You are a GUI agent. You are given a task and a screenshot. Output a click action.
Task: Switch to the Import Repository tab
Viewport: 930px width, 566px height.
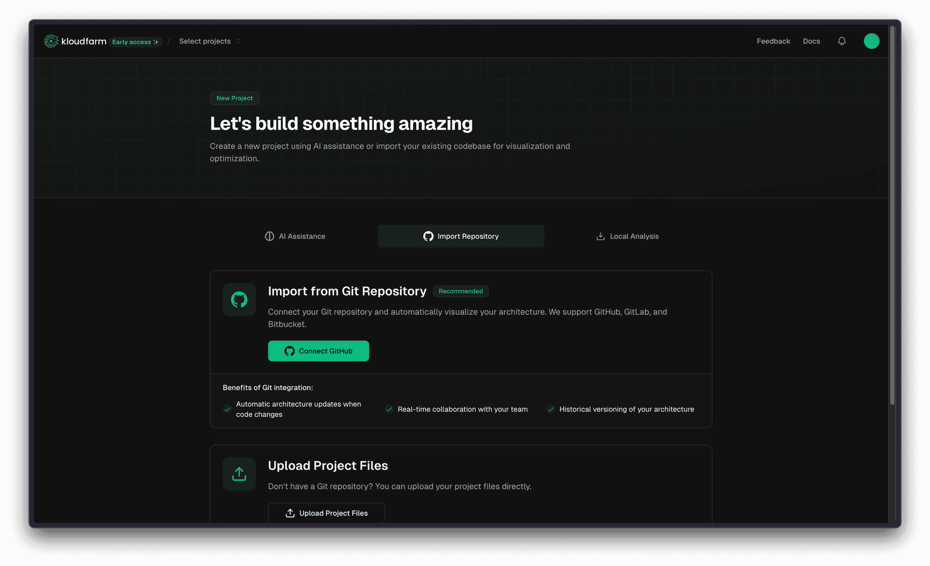(x=461, y=236)
